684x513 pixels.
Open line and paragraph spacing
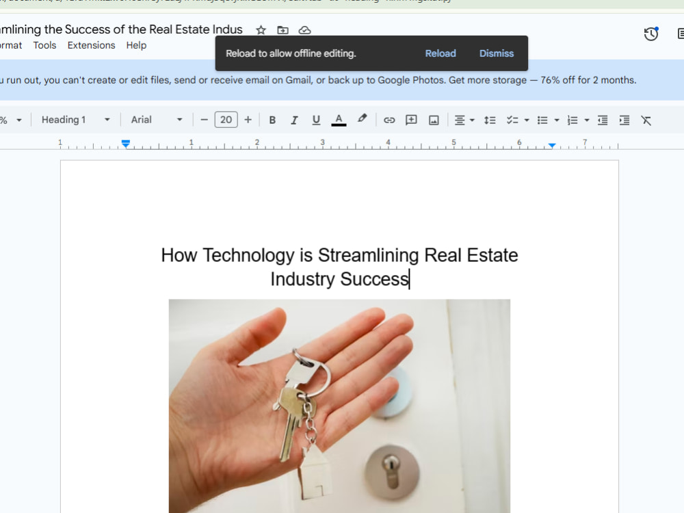[x=490, y=120]
